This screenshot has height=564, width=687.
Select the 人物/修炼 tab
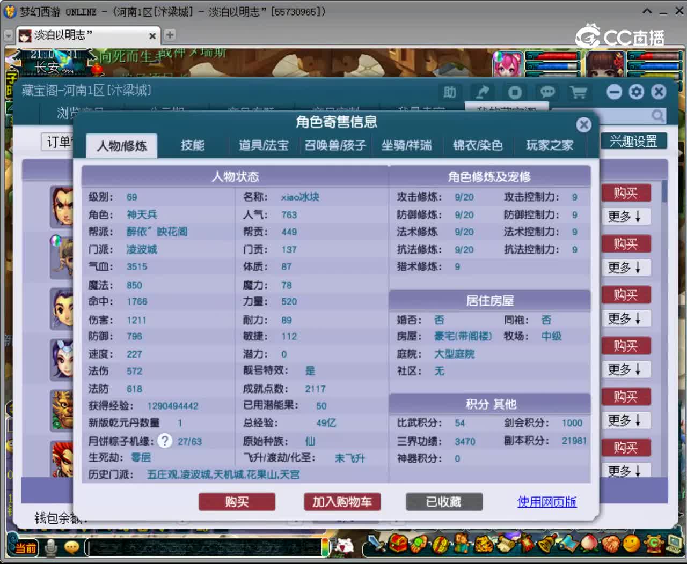pos(122,146)
